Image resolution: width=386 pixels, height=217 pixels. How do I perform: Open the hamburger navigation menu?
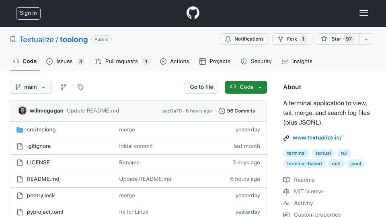pyautogui.click(x=363, y=13)
